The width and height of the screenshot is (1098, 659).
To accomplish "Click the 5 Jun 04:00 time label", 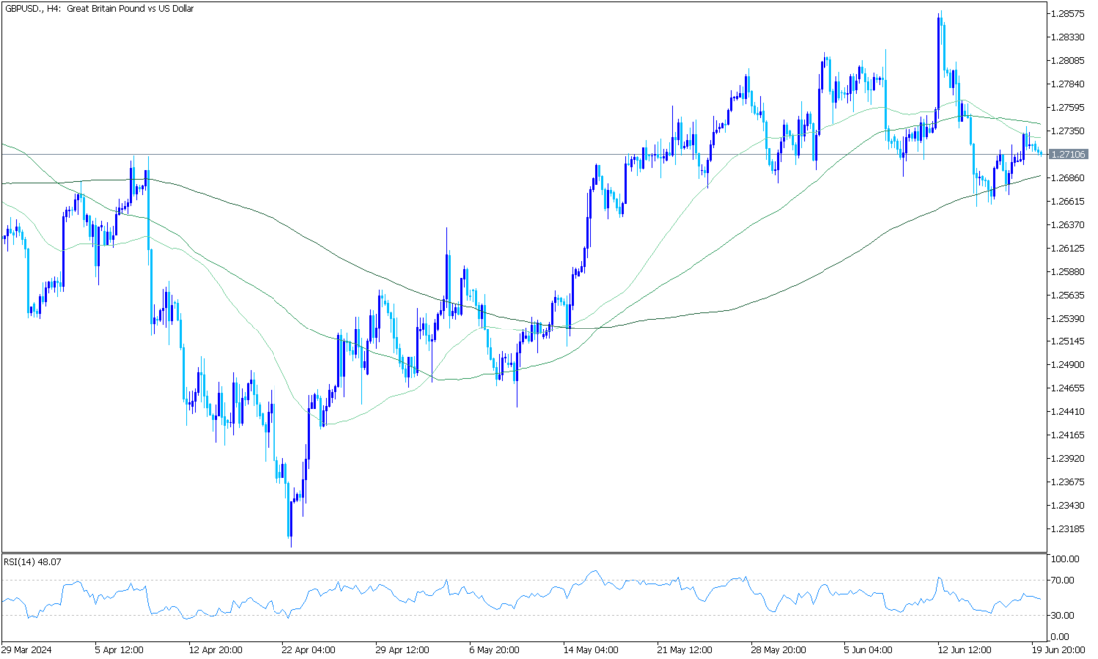I will pos(869,651).
